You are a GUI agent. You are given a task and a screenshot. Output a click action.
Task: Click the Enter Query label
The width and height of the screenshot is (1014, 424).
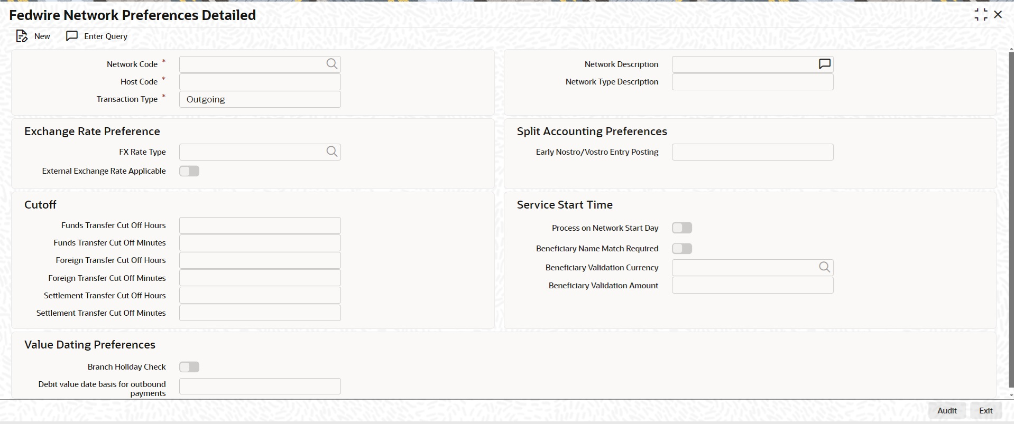click(106, 36)
